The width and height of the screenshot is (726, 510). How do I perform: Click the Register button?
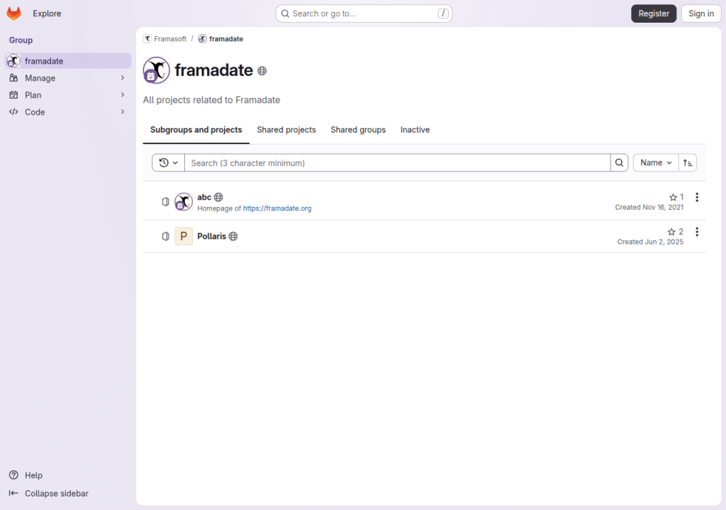[x=653, y=13]
